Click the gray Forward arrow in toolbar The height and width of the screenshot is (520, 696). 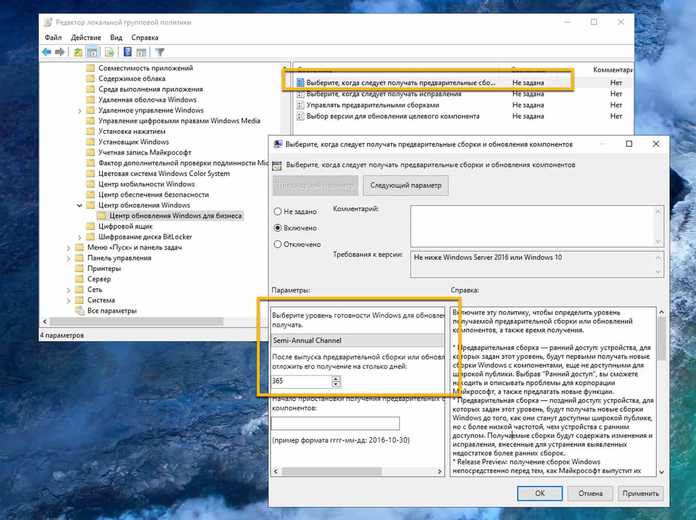[x=60, y=52]
